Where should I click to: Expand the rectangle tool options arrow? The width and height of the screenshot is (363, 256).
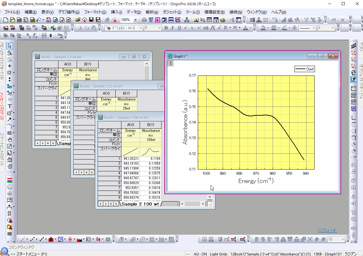coord(14,133)
